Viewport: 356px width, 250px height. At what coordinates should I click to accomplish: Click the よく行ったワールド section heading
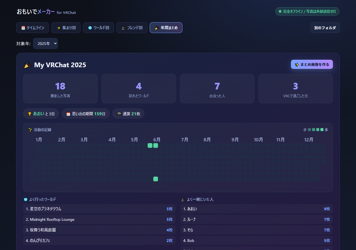tap(42, 199)
